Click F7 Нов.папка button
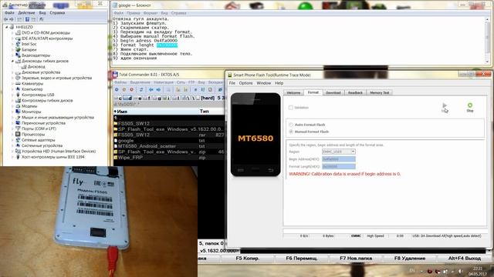 [356, 259]
